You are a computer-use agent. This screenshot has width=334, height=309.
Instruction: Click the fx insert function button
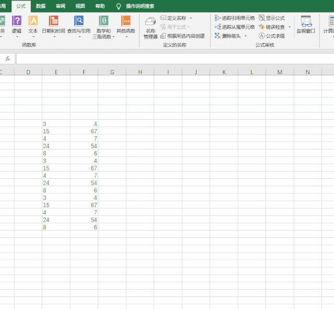(8, 59)
